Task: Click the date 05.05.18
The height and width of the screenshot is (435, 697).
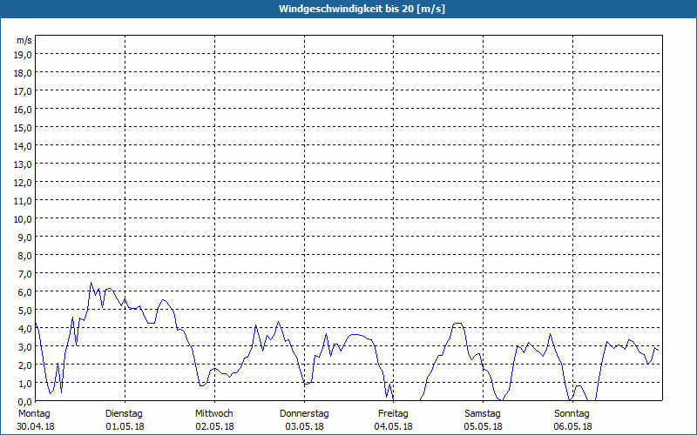Action: 484,426
